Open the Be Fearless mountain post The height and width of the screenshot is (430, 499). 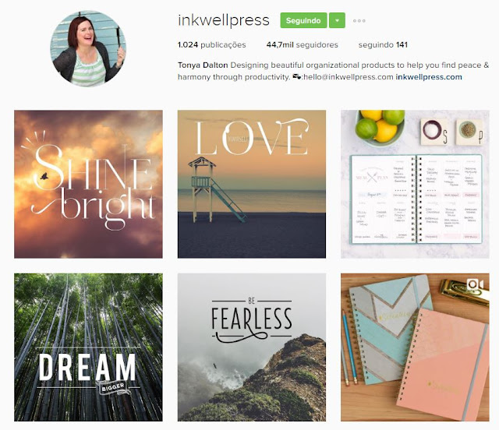pos(252,347)
